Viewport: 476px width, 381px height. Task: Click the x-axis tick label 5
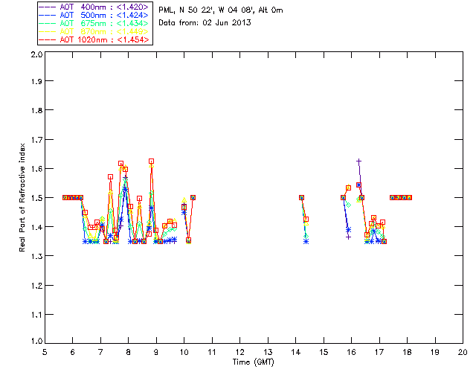(x=45, y=353)
